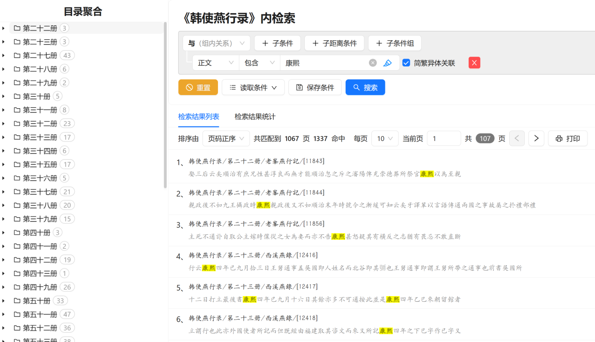Go to next results page arrow
The width and height of the screenshot is (595, 342).
pyautogui.click(x=536, y=139)
